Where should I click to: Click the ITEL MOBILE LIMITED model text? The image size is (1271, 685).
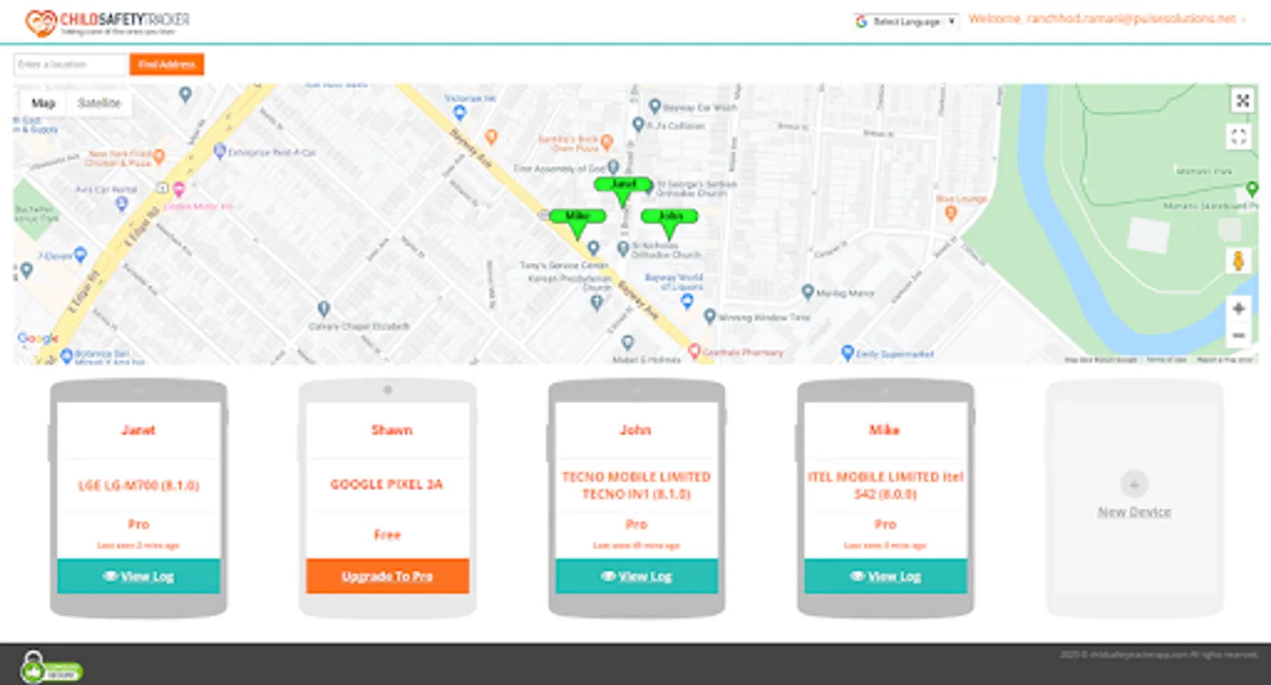[x=885, y=486]
